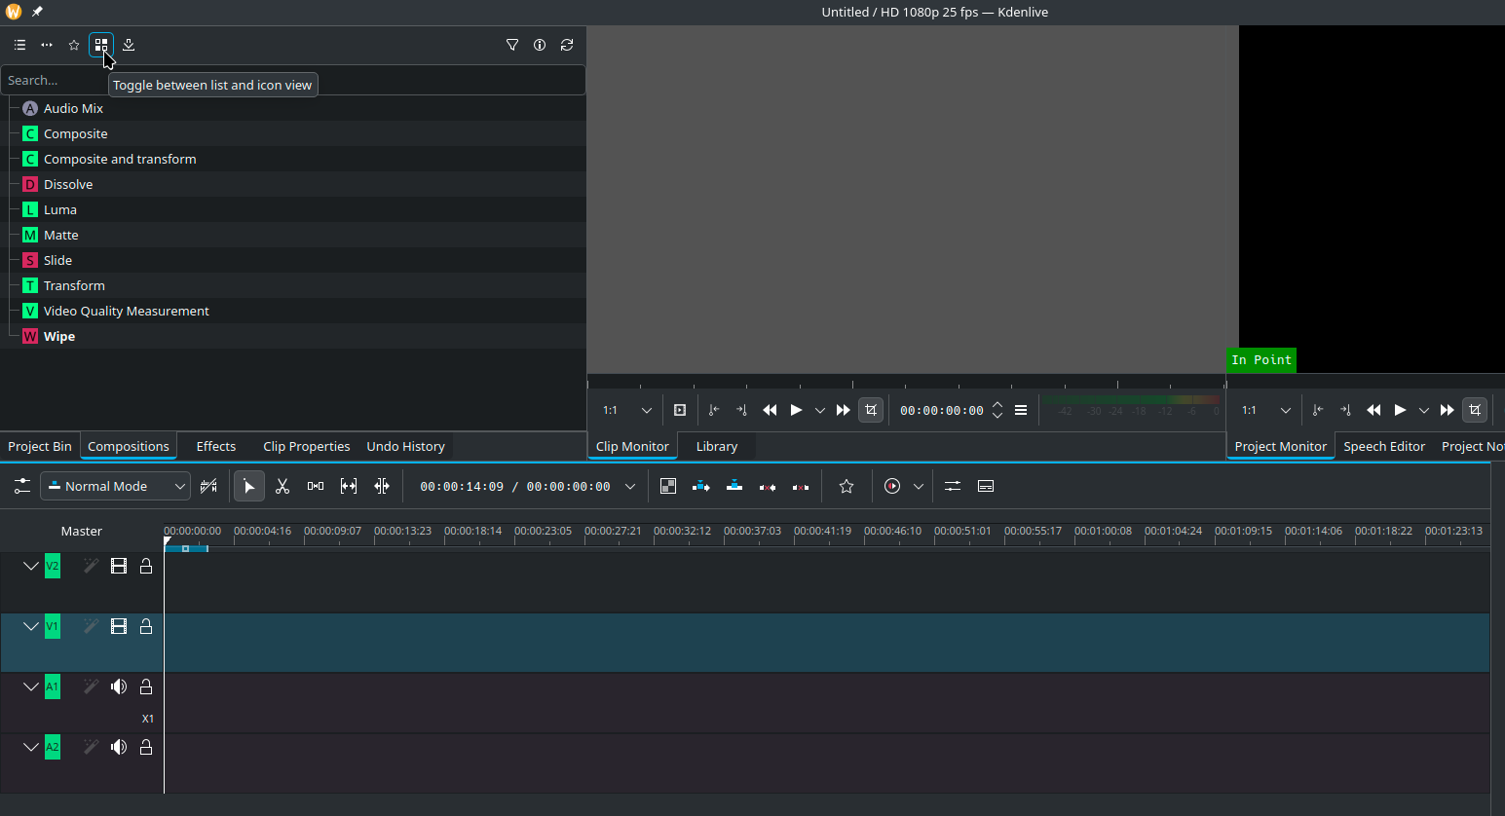Click the timeline ruler at 00:00:32:12
Screen dimensions: 1505x816
click(655, 537)
